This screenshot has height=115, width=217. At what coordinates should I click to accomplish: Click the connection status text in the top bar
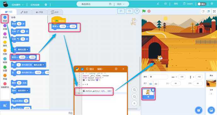[35, 5]
